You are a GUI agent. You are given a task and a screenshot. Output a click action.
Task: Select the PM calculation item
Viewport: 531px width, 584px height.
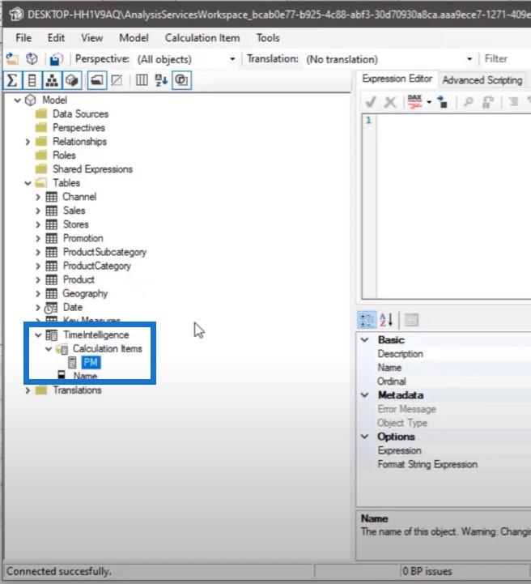point(91,362)
